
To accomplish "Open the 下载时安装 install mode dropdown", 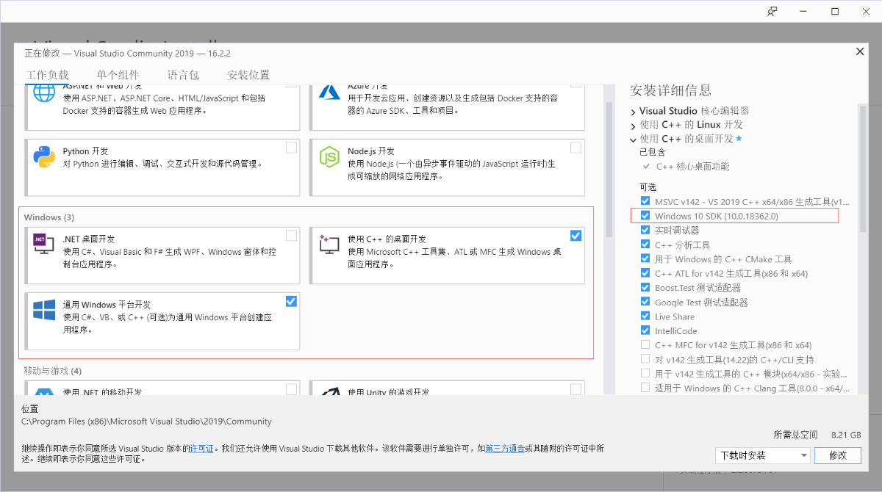I will point(762,455).
